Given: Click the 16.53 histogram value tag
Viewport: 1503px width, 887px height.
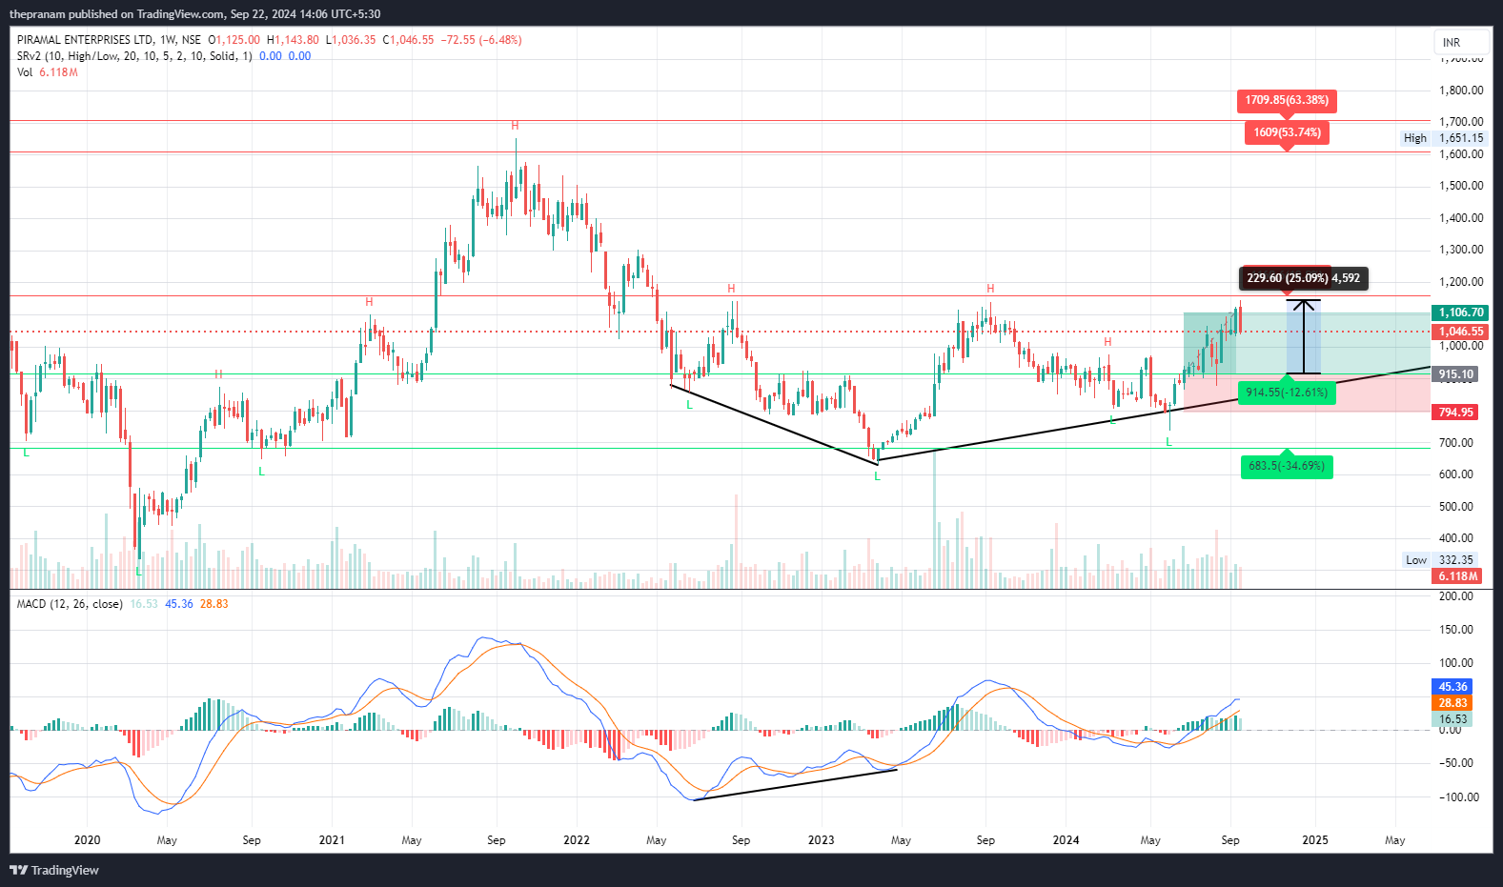Looking at the screenshot, I should pyautogui.click(x=1452, y=719).
